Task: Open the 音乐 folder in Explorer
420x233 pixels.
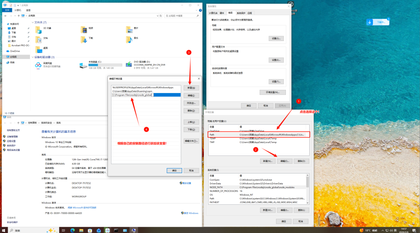Action: coord(132,39)
